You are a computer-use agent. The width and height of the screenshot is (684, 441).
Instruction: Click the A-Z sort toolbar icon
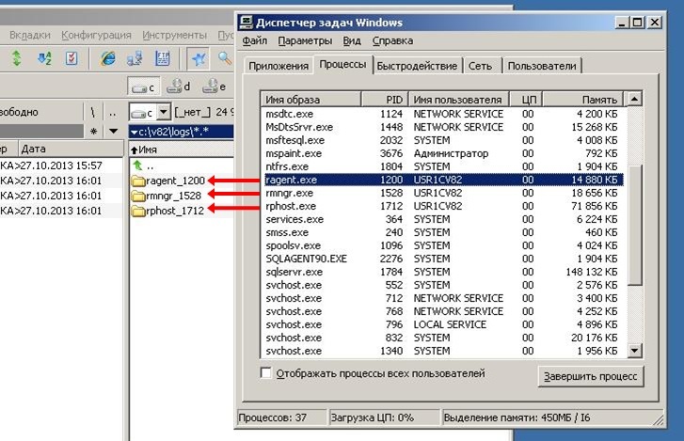(44, 58)
